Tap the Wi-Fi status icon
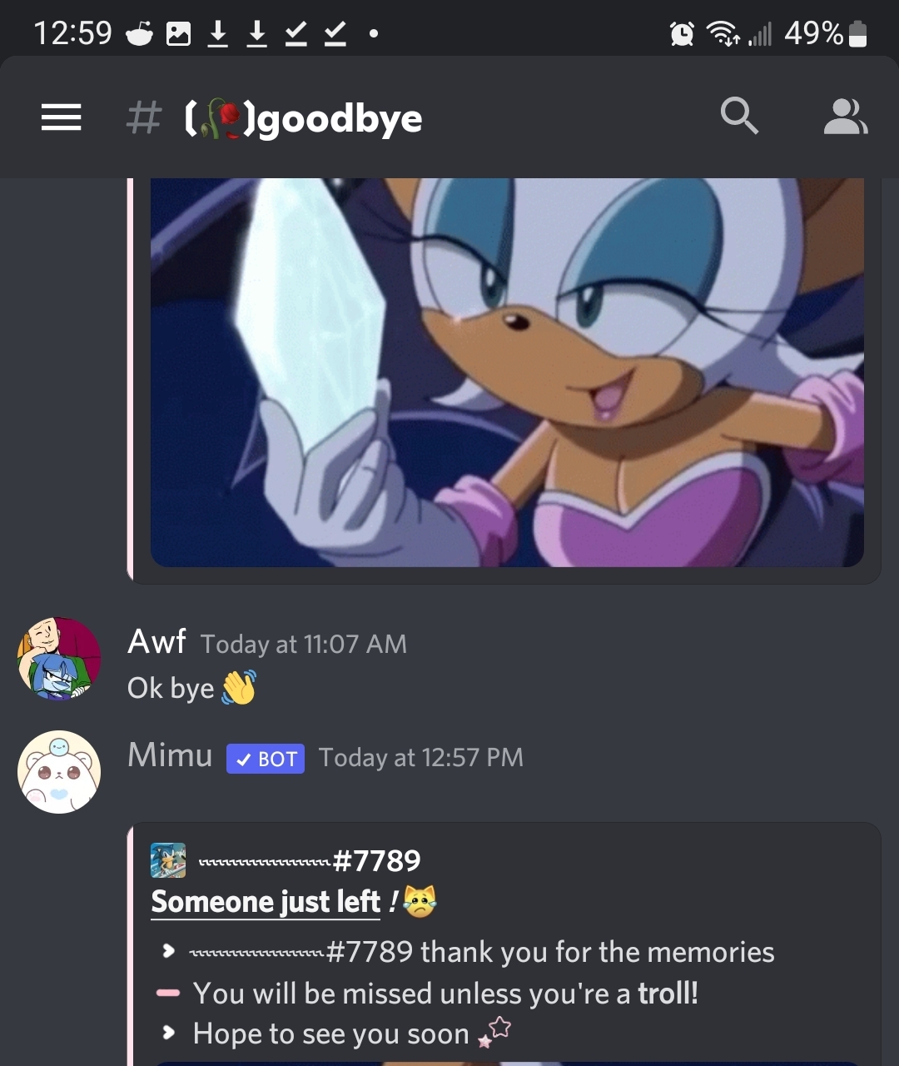 tap(723, 34)
